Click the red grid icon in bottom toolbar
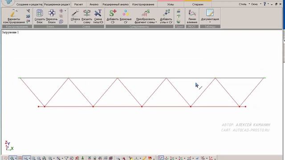The image size is (285, 160). [20, 158]
